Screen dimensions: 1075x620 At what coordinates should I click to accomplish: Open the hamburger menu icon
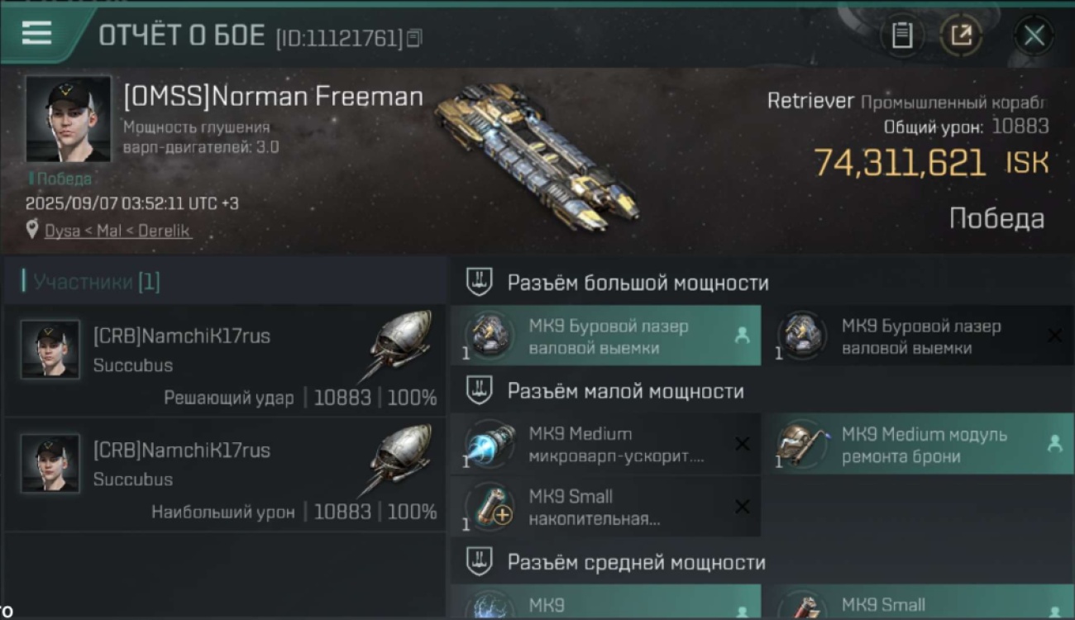pos(36,33)
